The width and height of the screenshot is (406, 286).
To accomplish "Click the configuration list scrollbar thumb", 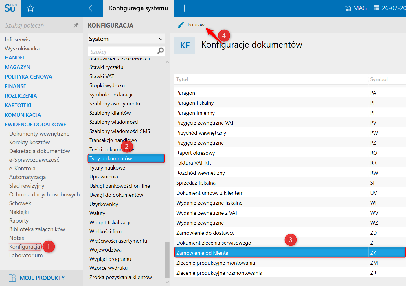I will click(167, 260).
